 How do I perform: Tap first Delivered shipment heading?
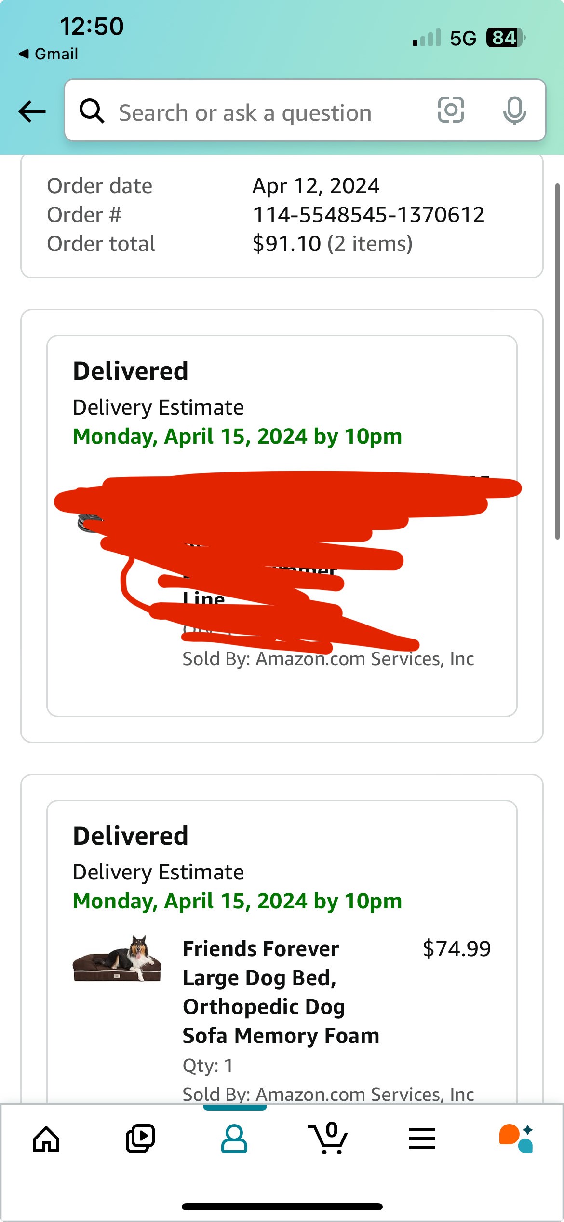131,371
